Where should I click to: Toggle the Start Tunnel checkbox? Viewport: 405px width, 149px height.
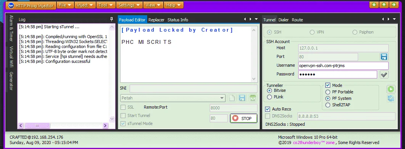click(123, 115)
